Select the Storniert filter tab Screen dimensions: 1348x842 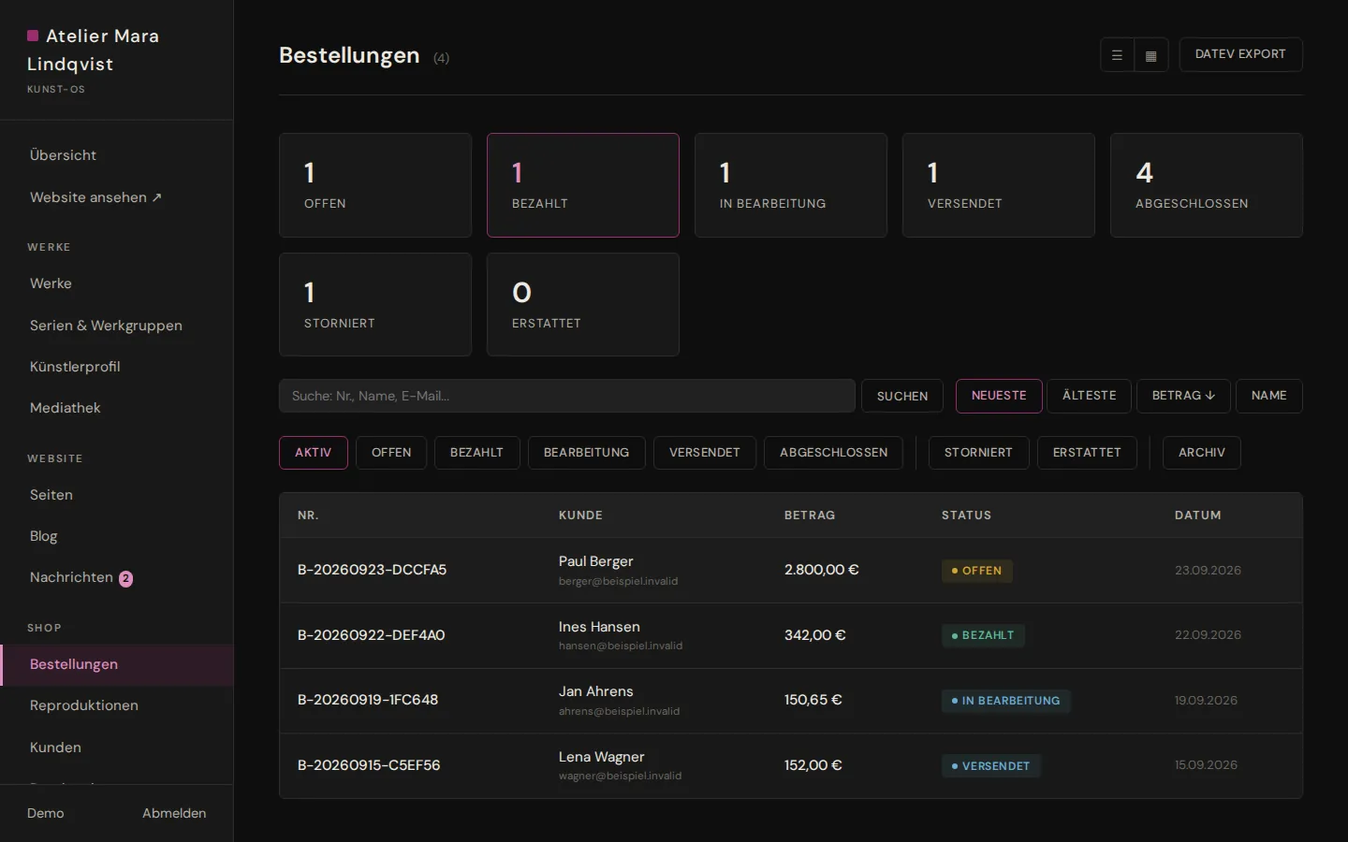tap(978, 453)
